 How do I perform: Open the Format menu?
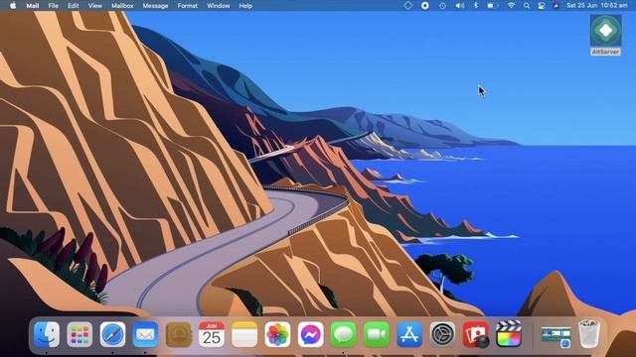pos(188,6)
